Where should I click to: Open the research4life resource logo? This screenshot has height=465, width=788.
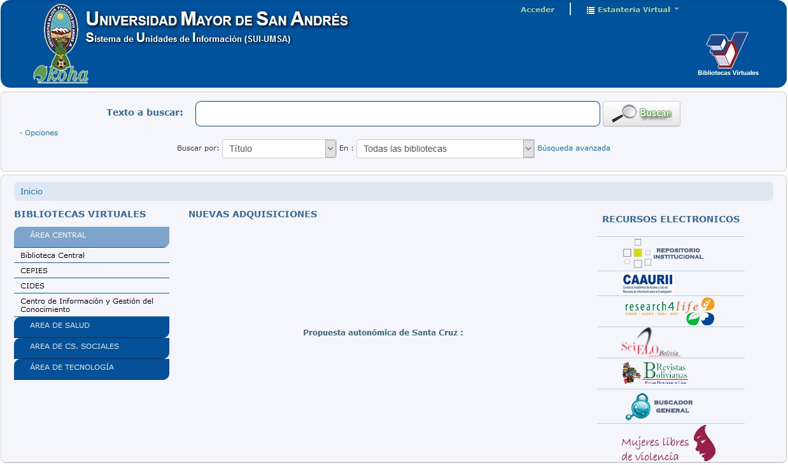coord(669,311)
